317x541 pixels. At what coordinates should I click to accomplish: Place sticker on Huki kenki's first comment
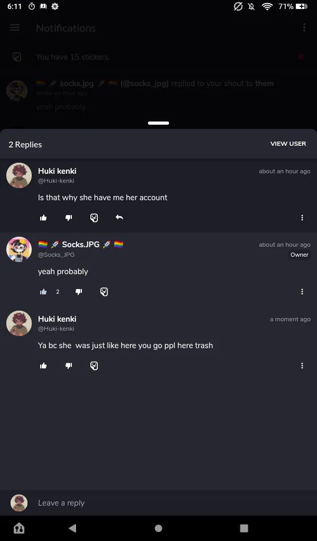94,218
